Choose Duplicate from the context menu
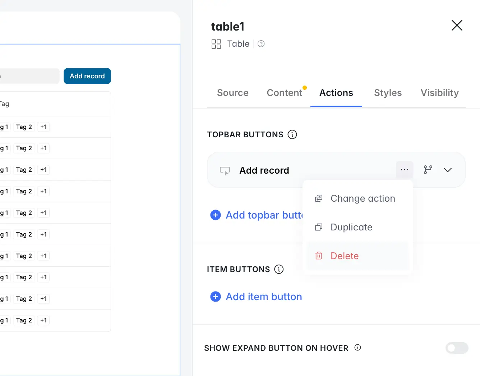This screenshot has width=480, height=376. pos(358,227)
